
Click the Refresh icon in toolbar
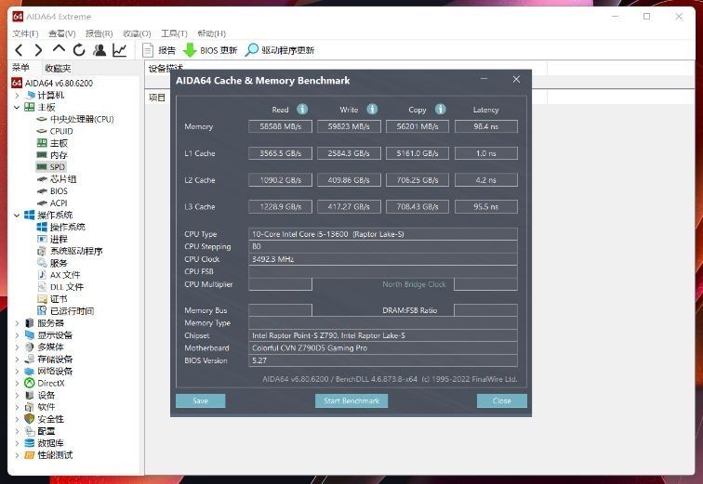(79, 50)
